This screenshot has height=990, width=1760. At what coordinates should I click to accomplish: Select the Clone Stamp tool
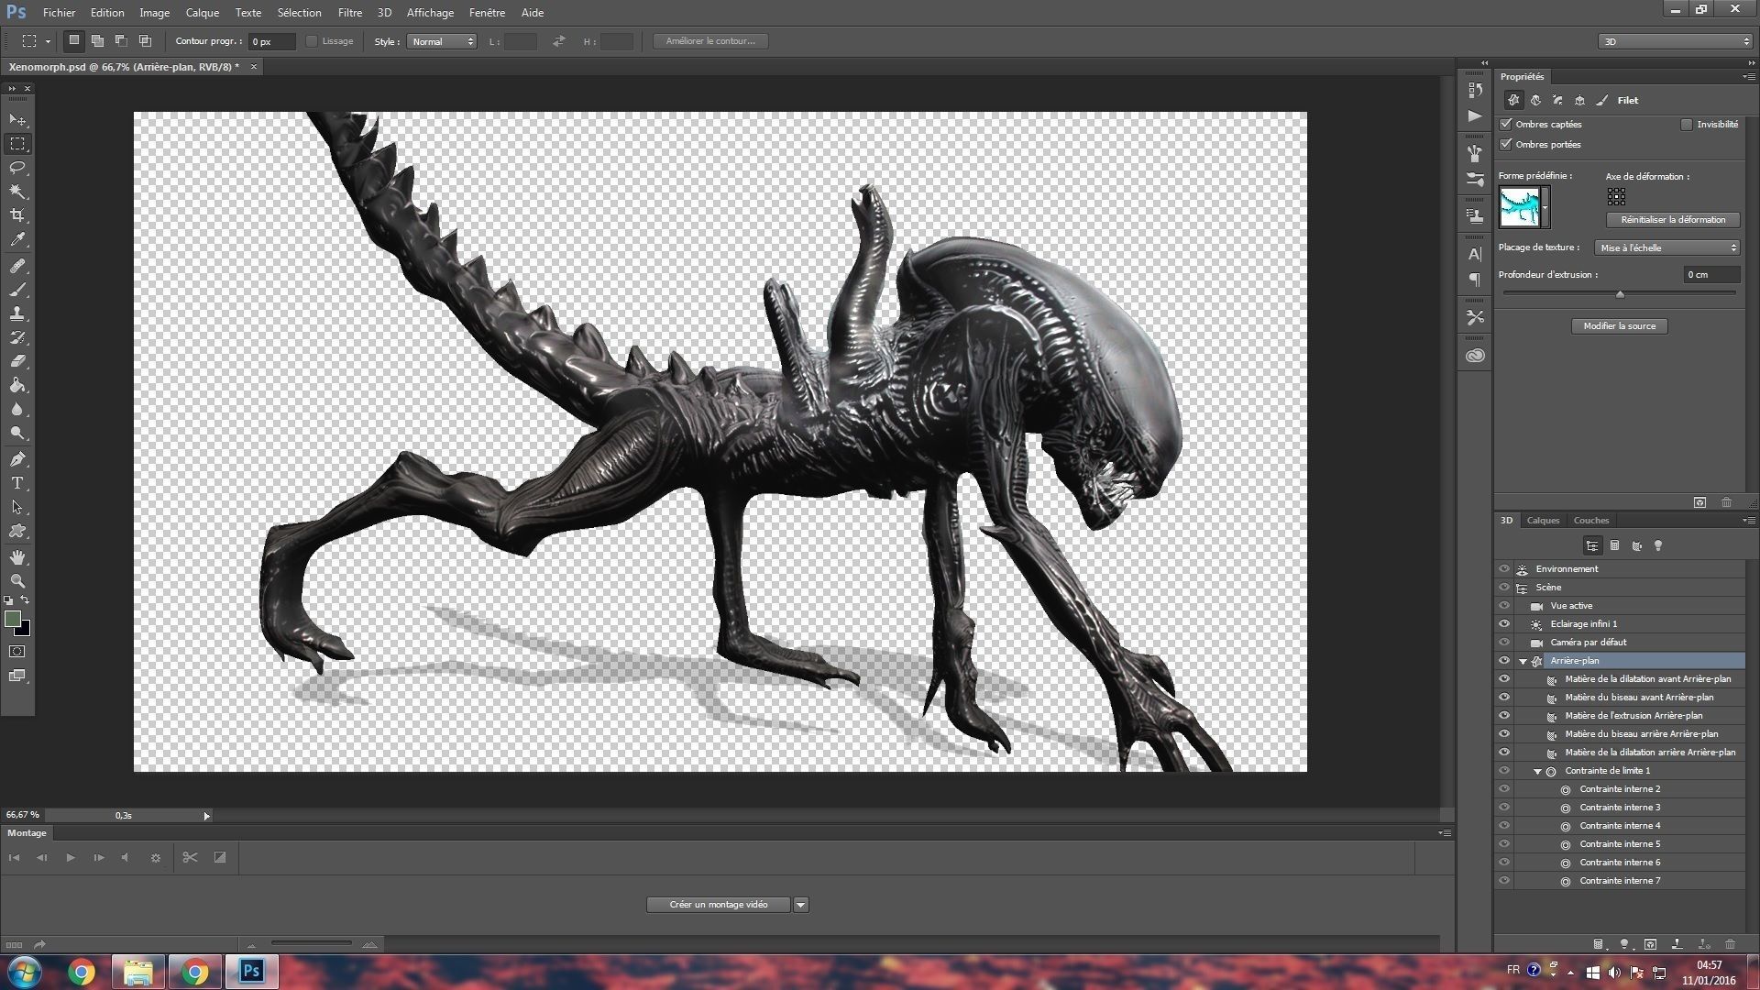point(17,313)
